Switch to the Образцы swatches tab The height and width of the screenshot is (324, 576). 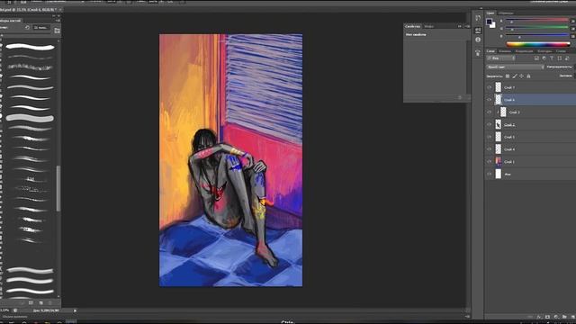[506, 13]
